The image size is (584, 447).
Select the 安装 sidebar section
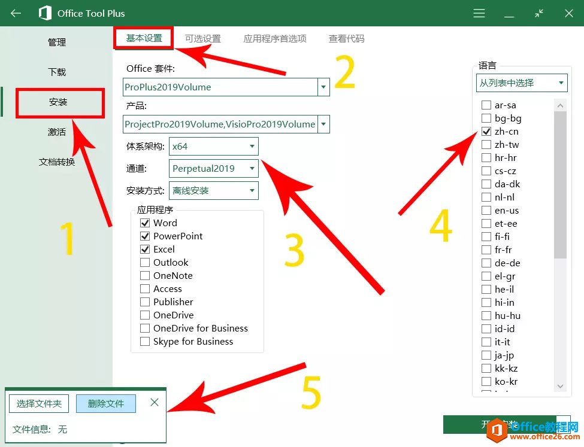pyautogui.click(x=58, y=102)
